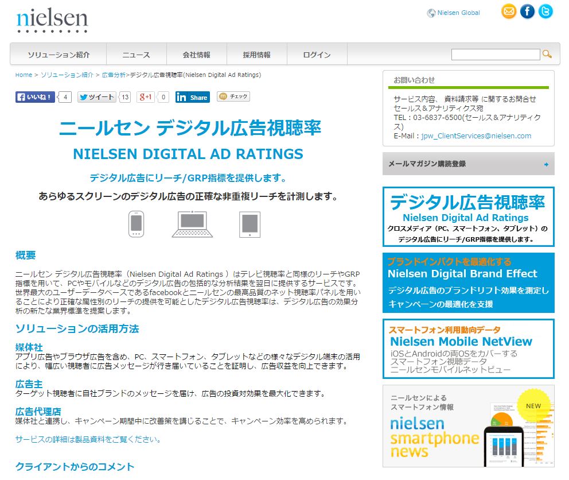This screenshot has height=480, width=569.
Task: Click the ニールセン デジタル広告視聴率 main title
Action: [x=190, y=128]
